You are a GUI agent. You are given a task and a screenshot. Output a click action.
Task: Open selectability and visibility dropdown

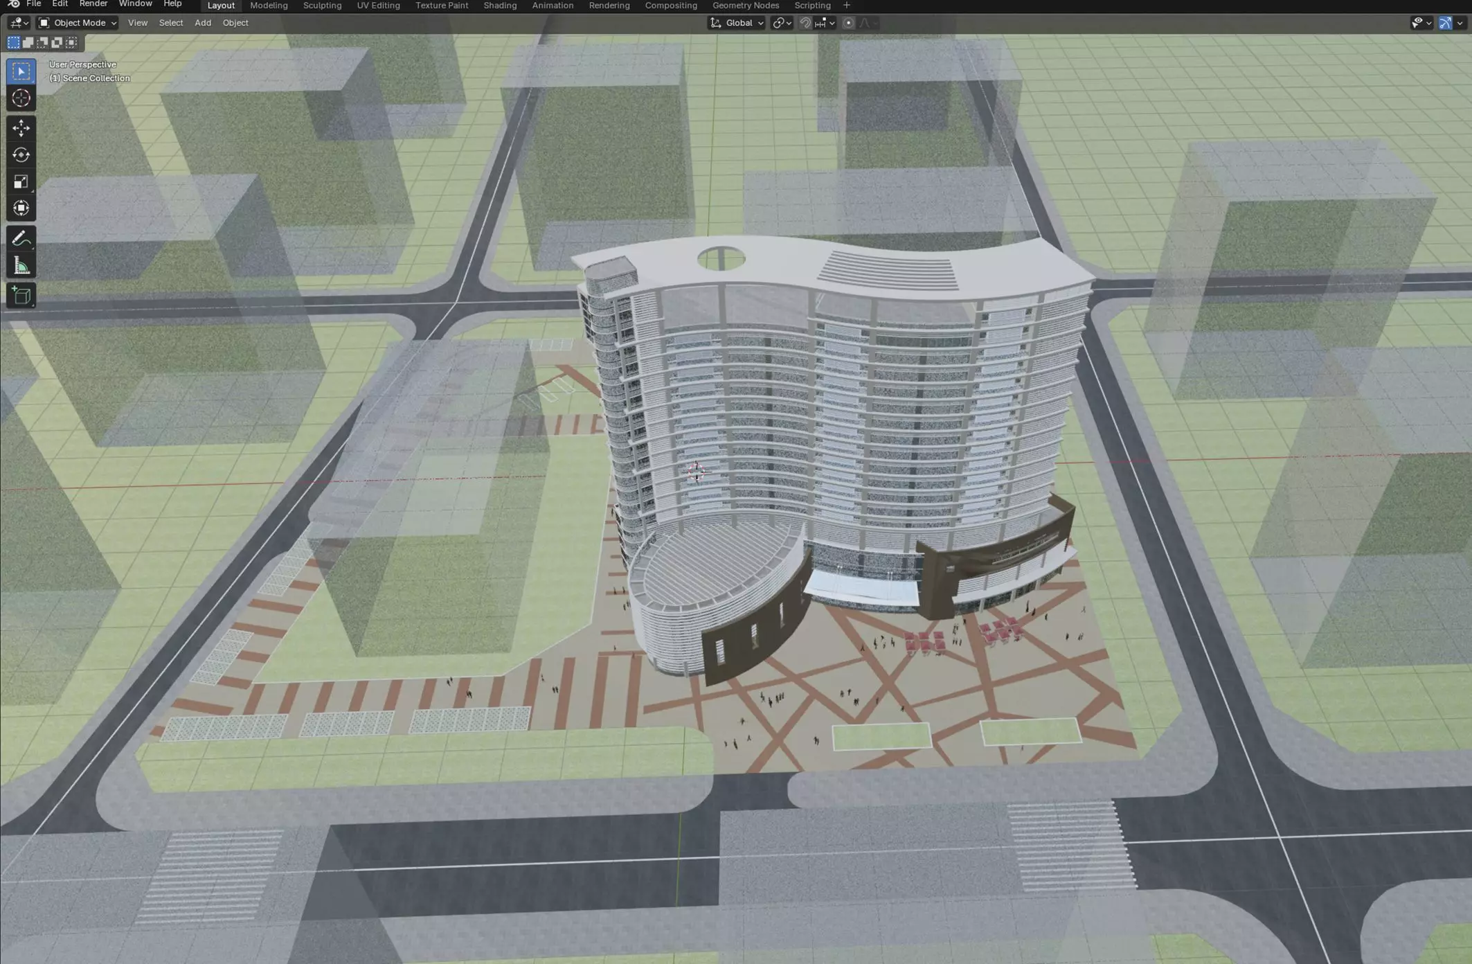coord(1421,23)
